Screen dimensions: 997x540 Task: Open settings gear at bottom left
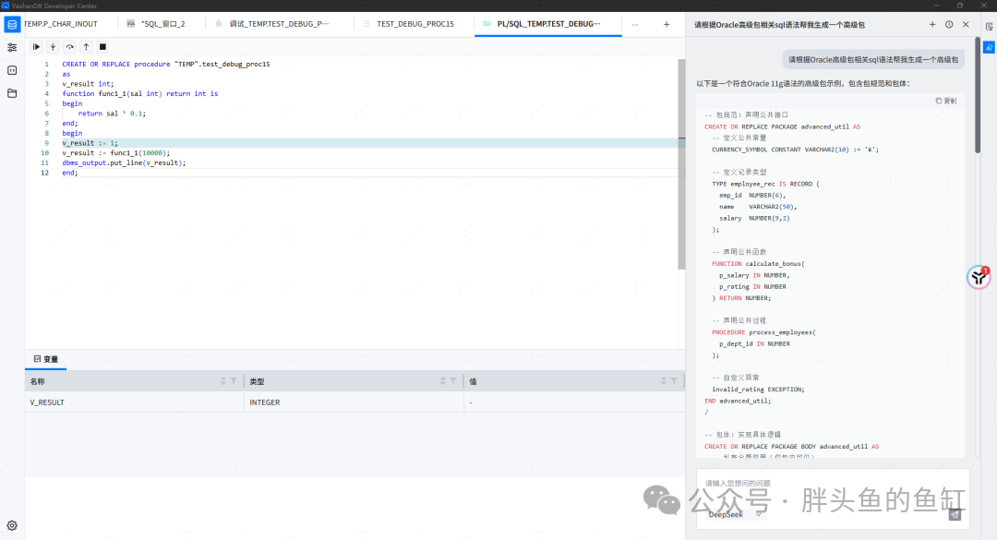12,526
